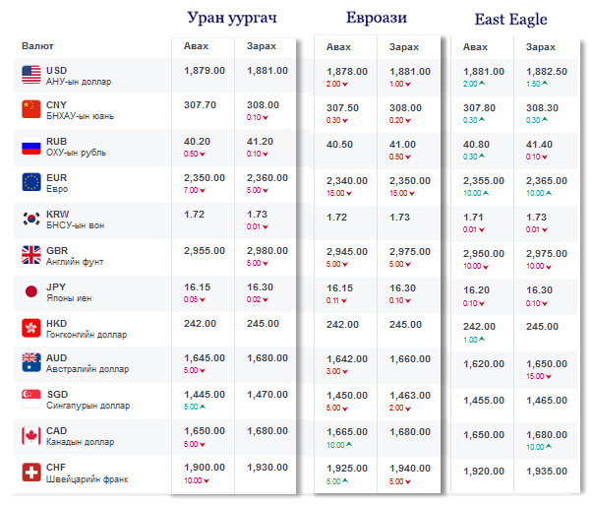Click Зарах header under East Eagle

coord(538,46)
